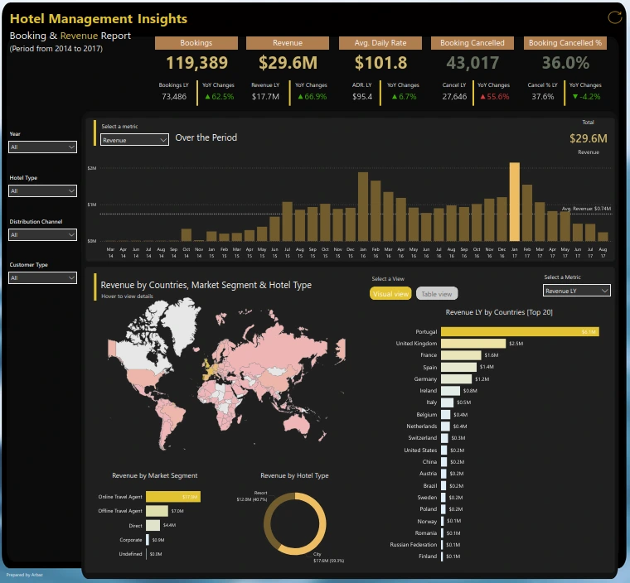The height and width of the screenshot is (583, 630).
Task: Click the green up arrow under Revenue YoY
Action: click(298, 97)
